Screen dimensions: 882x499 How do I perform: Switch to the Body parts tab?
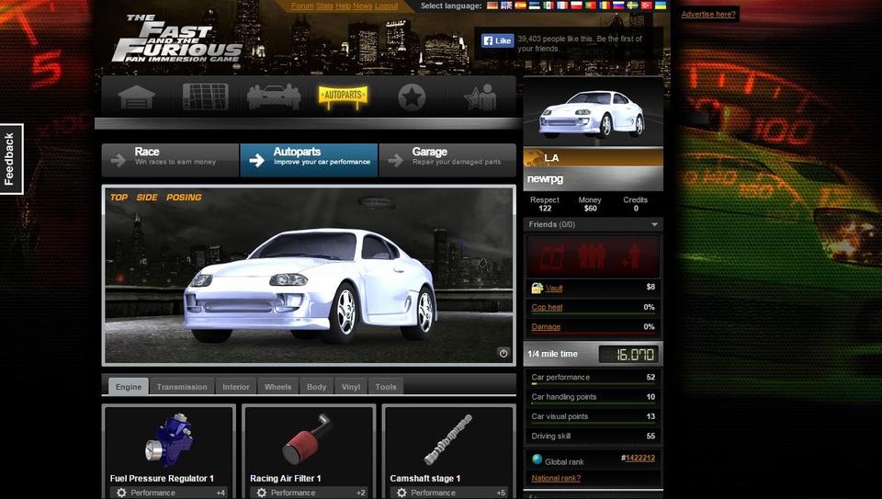(x=316, y=387)
